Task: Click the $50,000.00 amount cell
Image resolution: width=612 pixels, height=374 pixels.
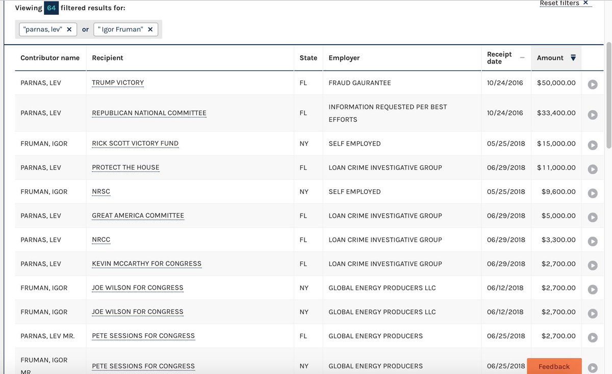Action: [556, 82]
